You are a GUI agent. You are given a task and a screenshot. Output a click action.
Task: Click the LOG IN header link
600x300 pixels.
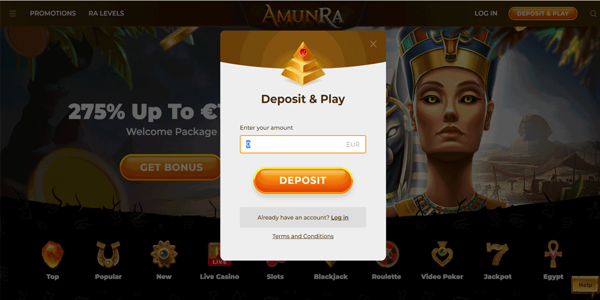[x=486, y=14]
